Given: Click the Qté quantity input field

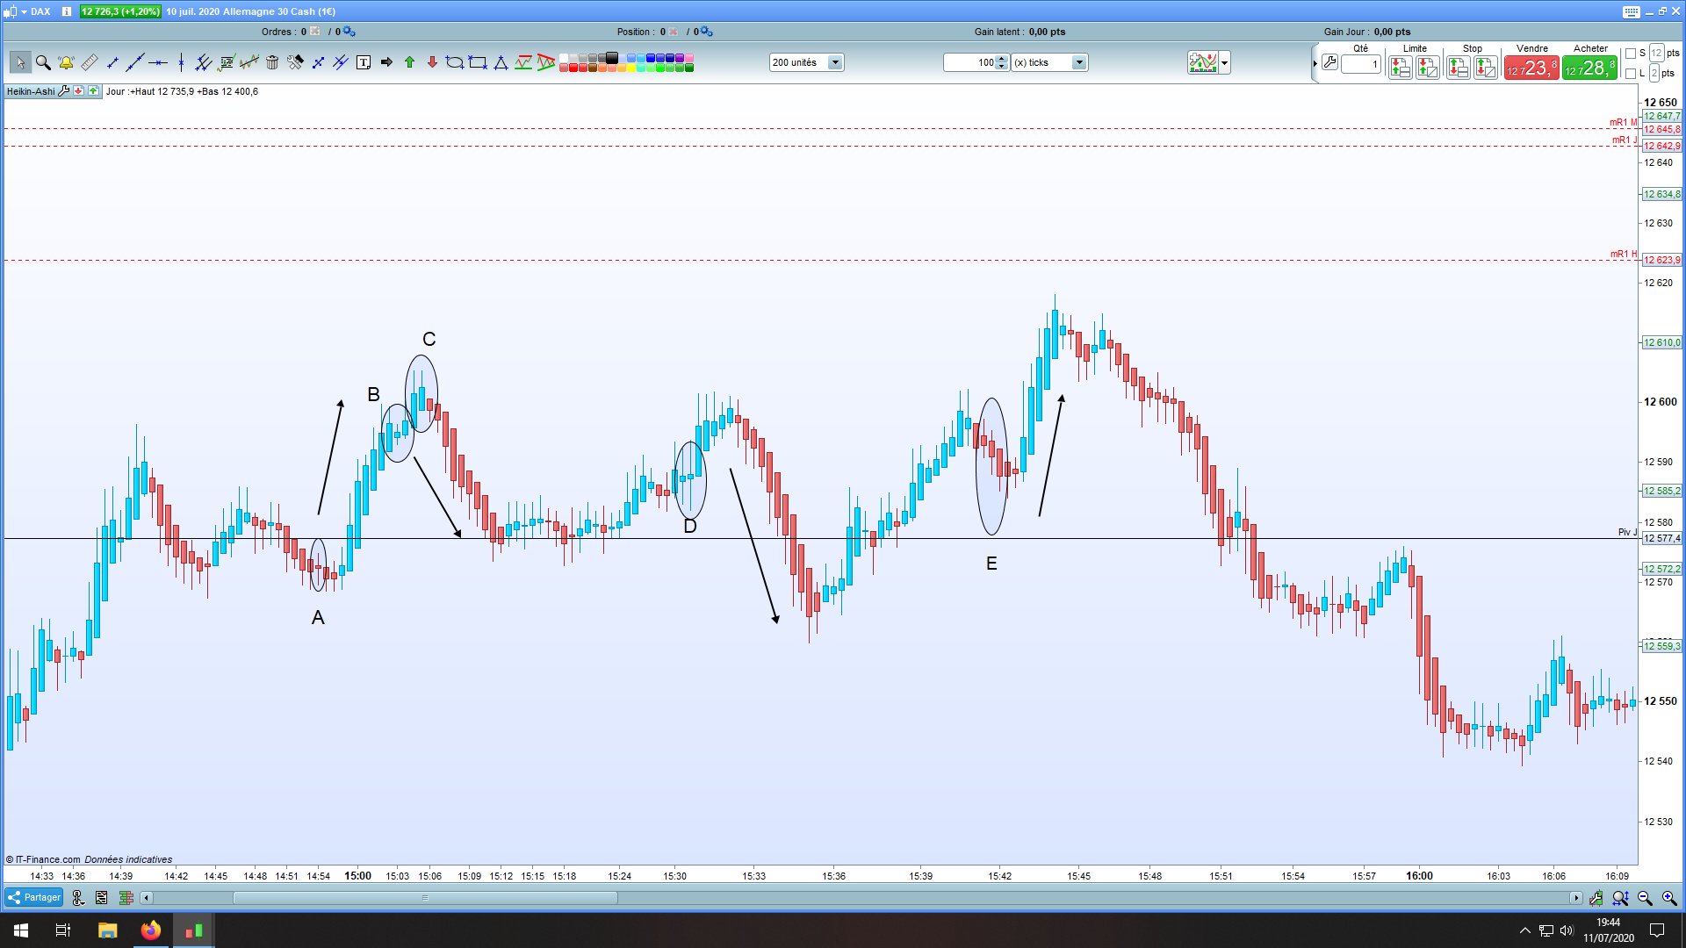Looking at the screenshot, I should click(1361, 64).
